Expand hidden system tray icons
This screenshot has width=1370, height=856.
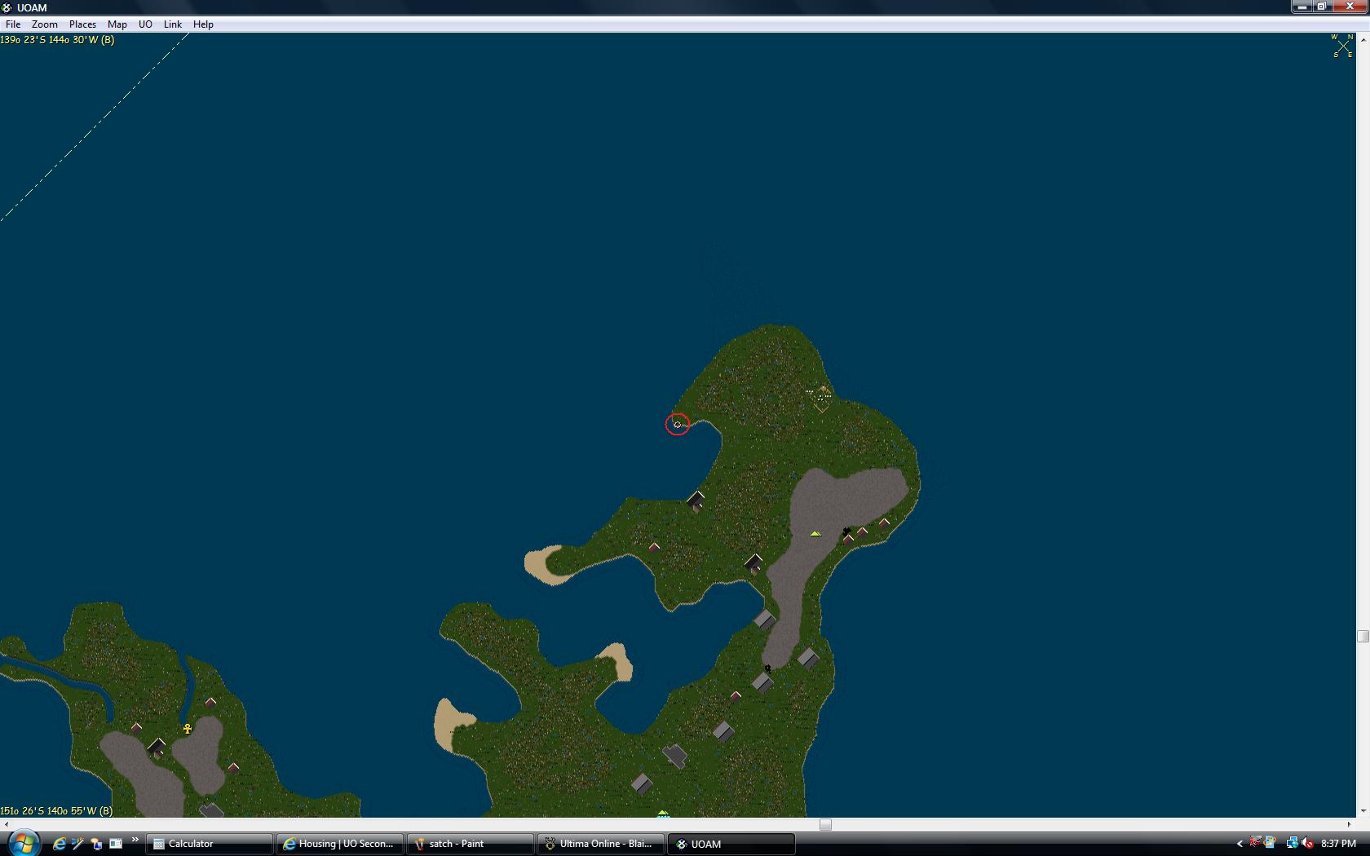[x=1240, y=844]
